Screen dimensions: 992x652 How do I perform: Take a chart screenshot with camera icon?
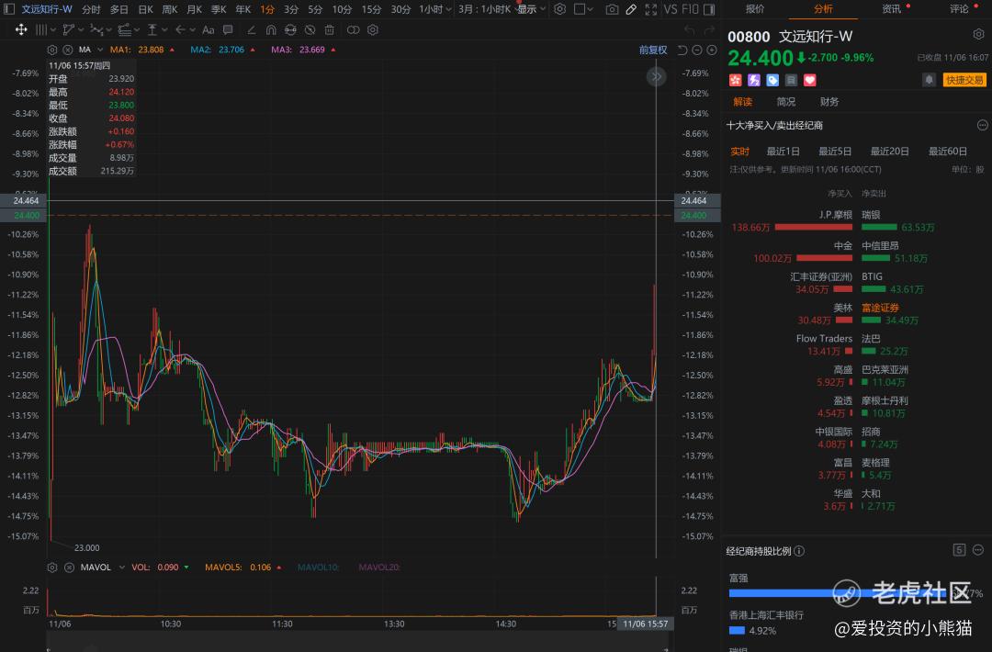(x=612, y=9)
